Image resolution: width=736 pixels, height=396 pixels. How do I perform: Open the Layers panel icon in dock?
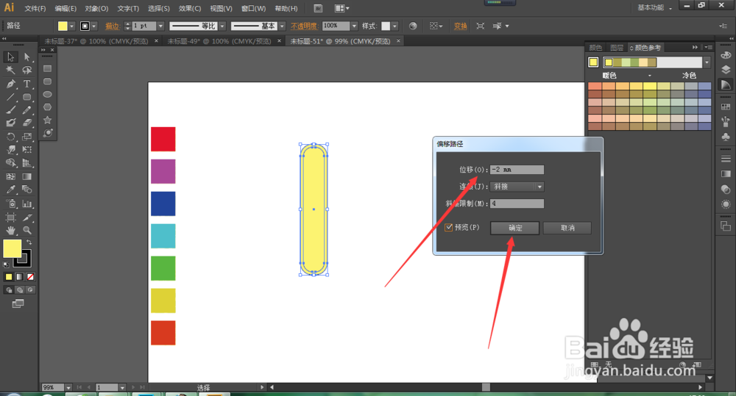pos(726,70)
